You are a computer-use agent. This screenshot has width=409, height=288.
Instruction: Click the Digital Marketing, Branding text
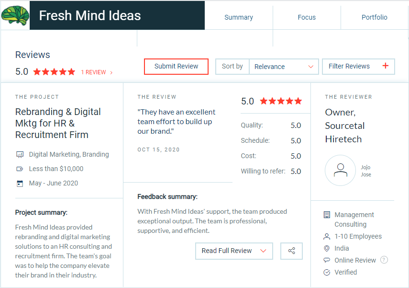69,154
